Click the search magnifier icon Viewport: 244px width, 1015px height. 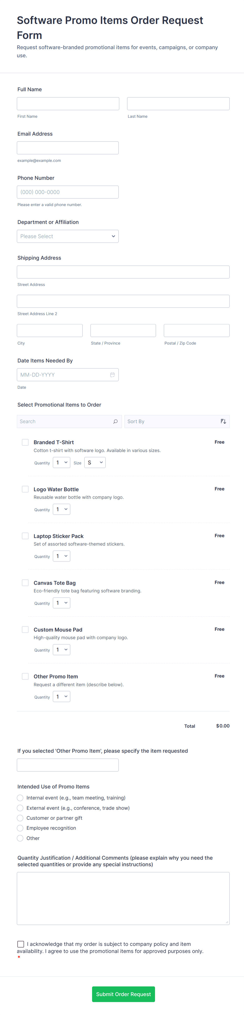tap(115, 421)
